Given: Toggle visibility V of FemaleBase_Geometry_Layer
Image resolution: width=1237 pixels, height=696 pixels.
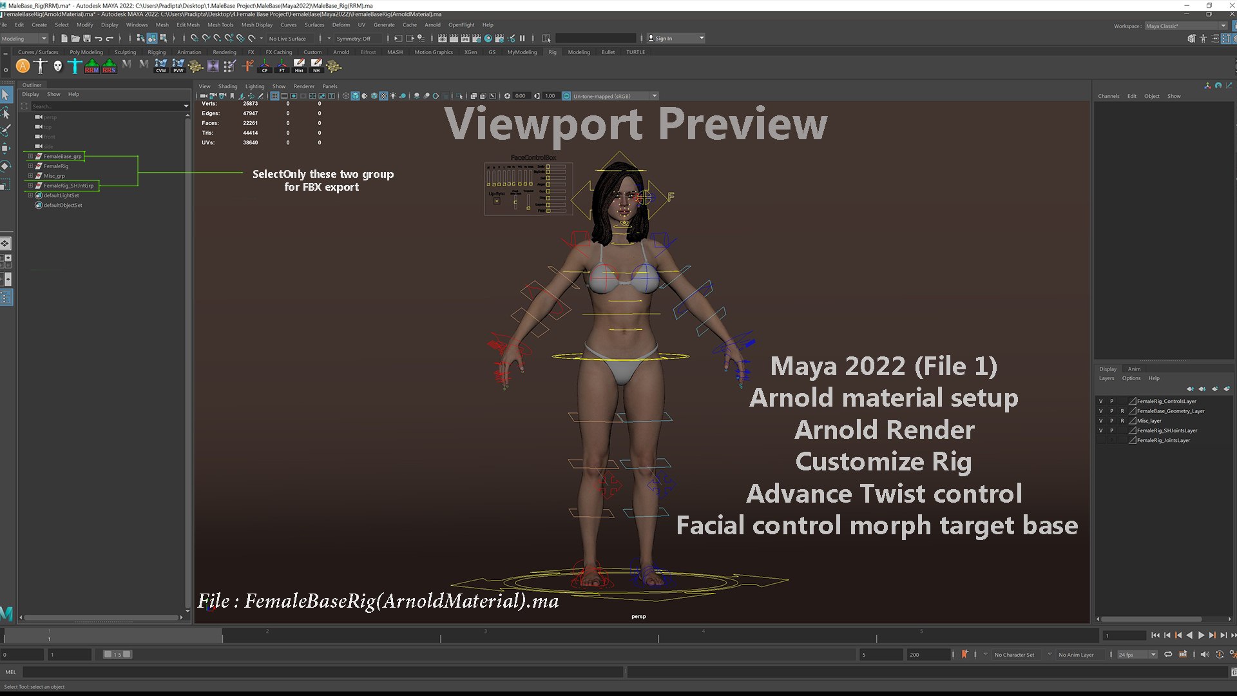Looking at the screenshot, I should 1100,411.
